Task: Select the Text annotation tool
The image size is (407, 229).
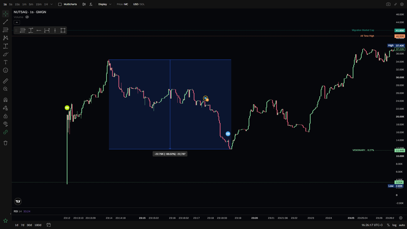Action: pos(5,62)
